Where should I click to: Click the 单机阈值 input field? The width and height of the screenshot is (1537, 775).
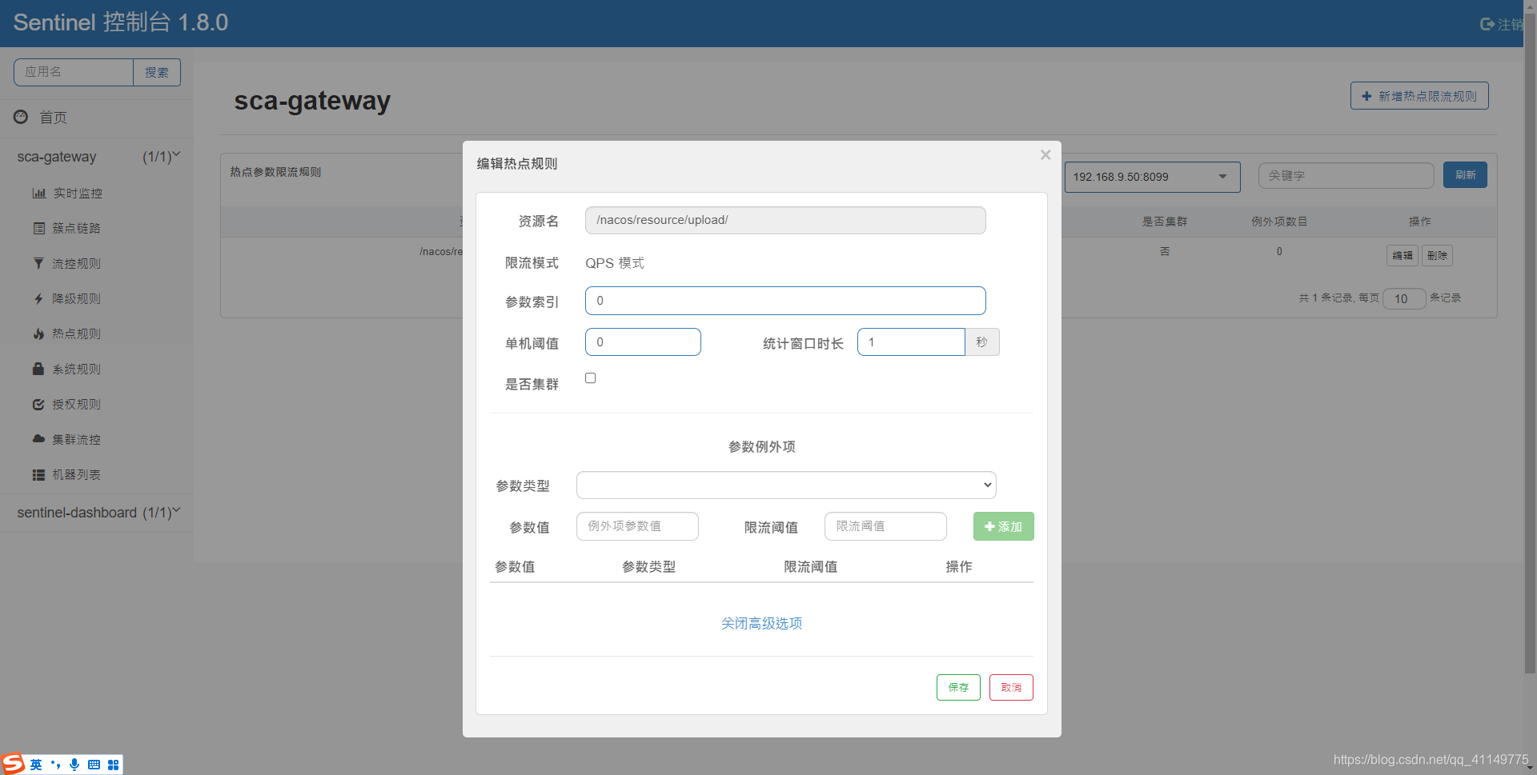pyautogui.click(x=643, y=342)
